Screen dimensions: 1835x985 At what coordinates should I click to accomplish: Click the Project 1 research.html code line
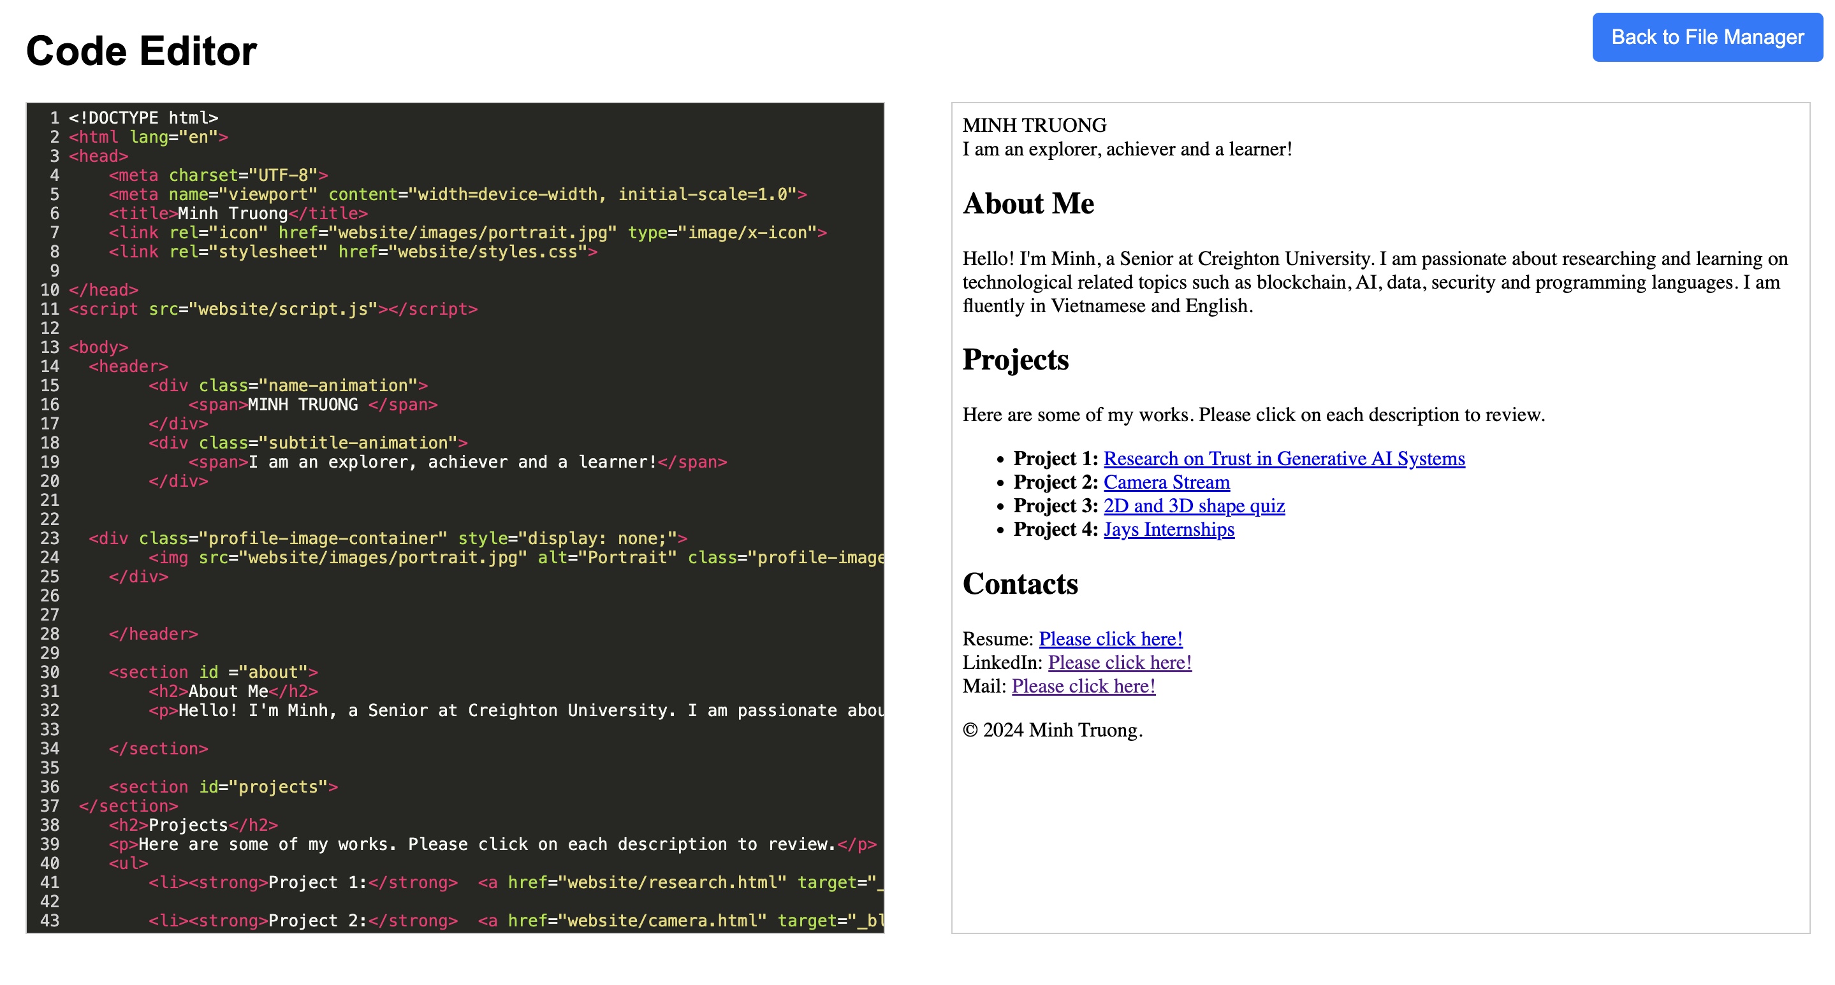pyautogui.click(x=516, y=882)
